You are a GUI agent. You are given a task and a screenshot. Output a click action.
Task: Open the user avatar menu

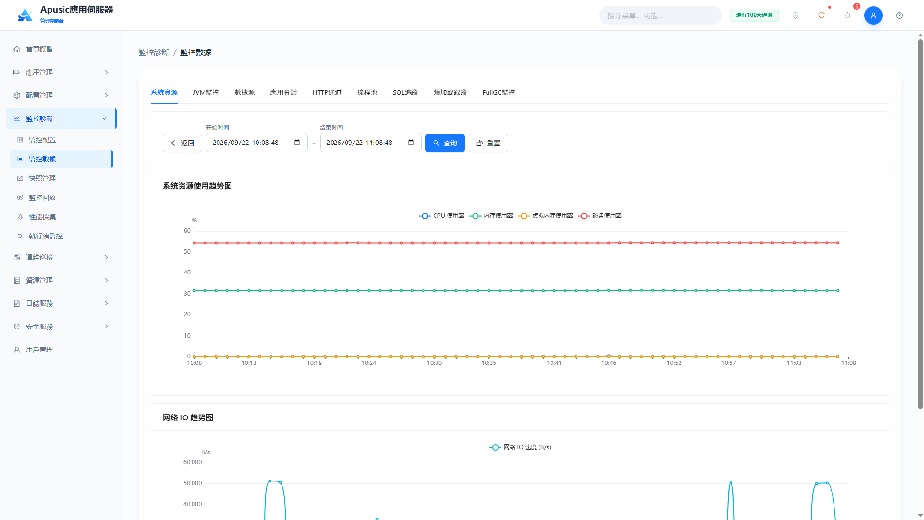click(873, 15)
